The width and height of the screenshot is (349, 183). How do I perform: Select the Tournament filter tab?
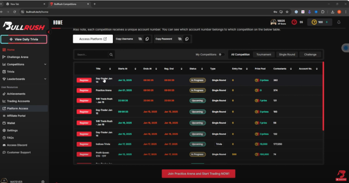pyautogui.click(x=263, y=55)
